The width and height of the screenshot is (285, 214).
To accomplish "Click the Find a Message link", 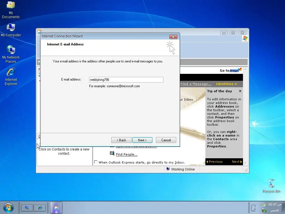I will point(196,84).
